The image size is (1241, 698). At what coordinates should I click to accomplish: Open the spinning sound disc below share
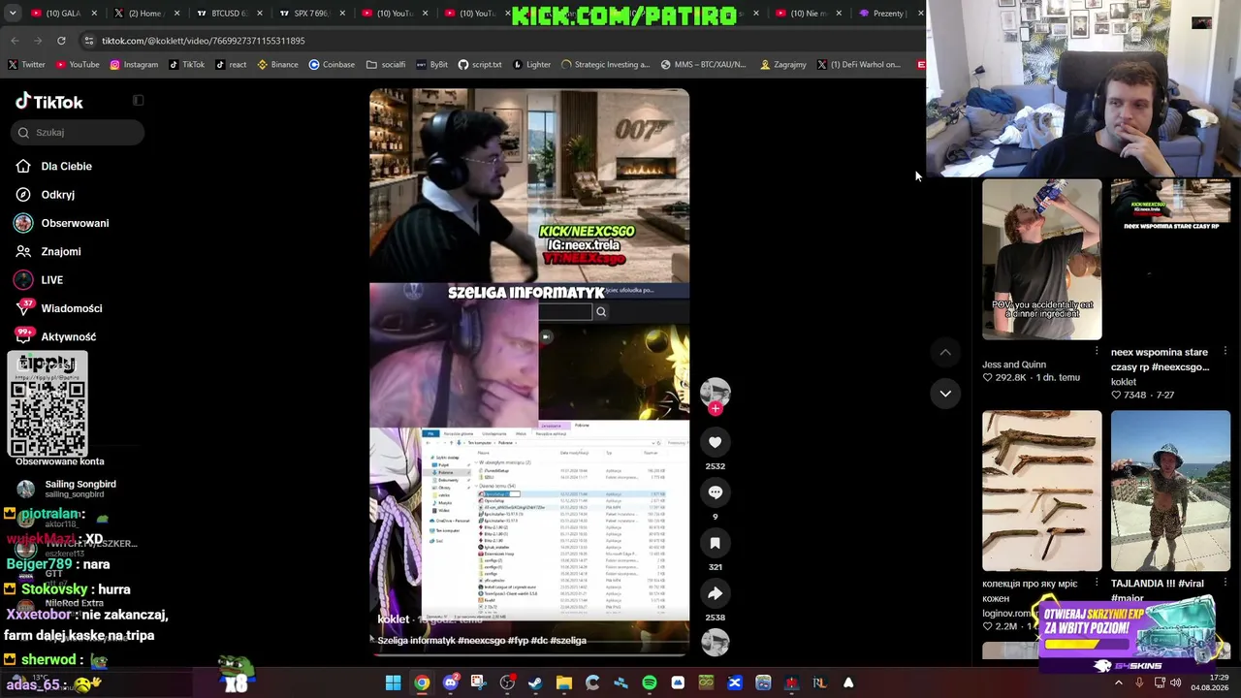click(716, 643)
